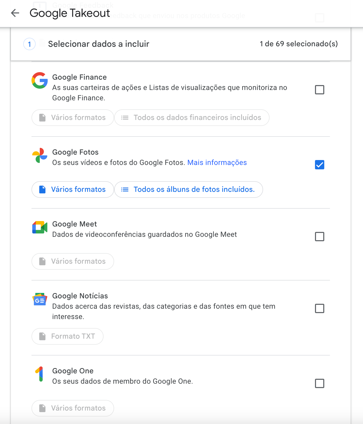The height and width of the screenshot is (424, 363).
Task: Click the Google Fotos pinwheel icon
Action: point(40,155)
